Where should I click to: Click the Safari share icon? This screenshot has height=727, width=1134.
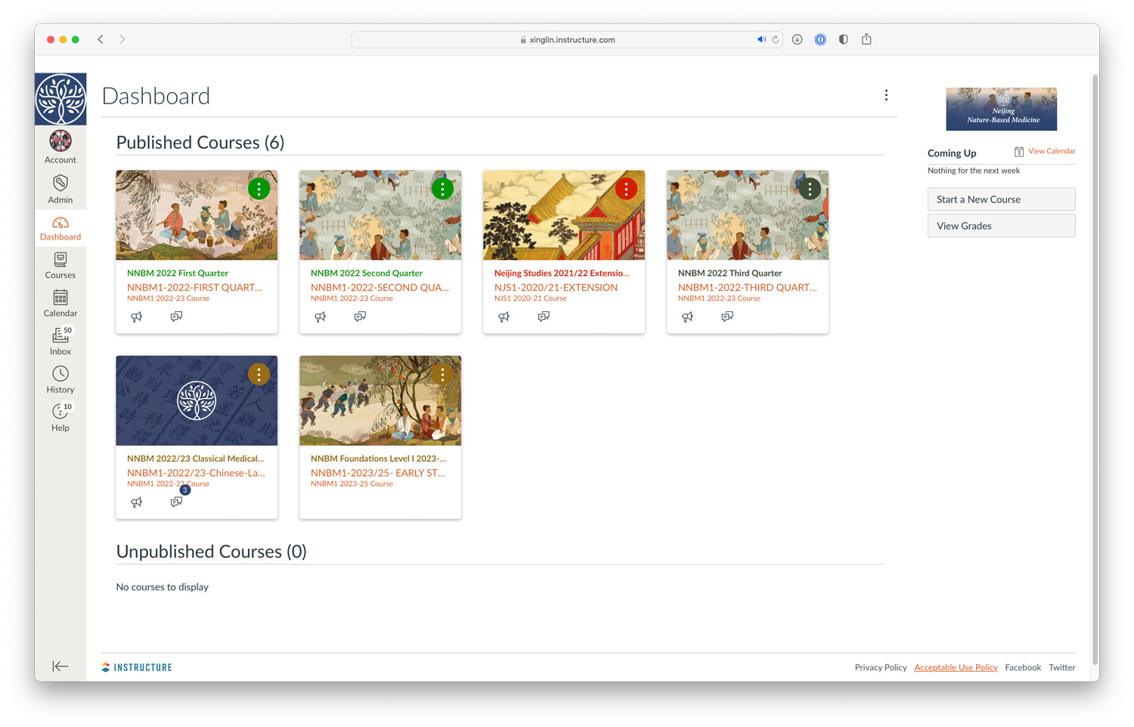tap(866, 39)
